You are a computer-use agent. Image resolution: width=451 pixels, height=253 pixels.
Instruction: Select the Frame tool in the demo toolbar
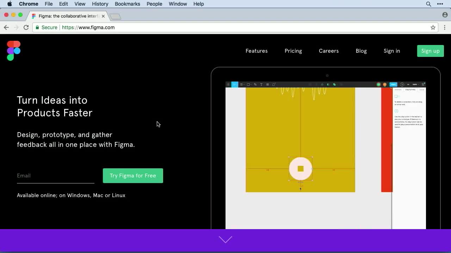[x=241, y=84]
